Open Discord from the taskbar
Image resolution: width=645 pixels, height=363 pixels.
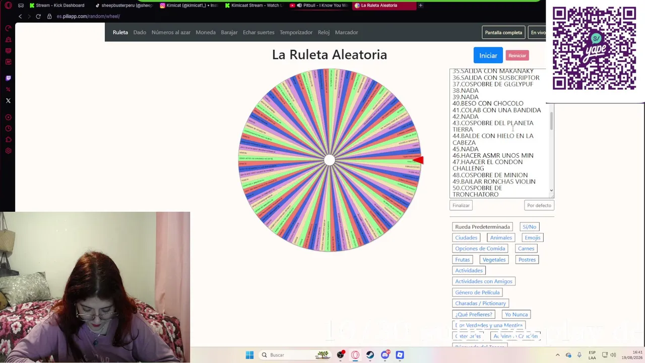[x=385, y=355]
